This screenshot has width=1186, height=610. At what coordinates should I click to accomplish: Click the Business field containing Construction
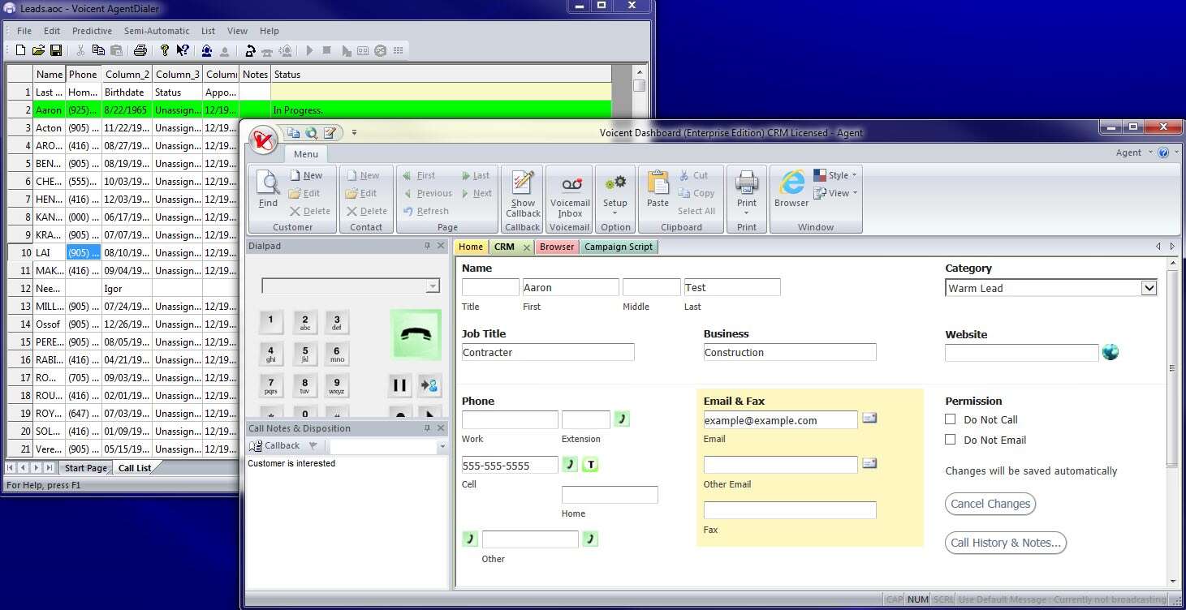click(790, 352)
